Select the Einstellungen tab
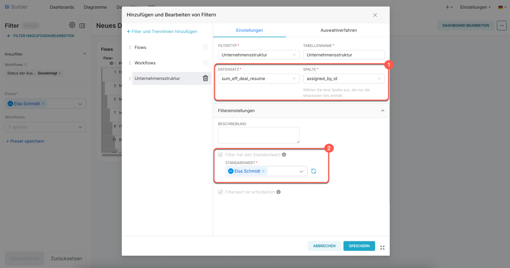Screen dimensions: 510x268 coord(249,30)
